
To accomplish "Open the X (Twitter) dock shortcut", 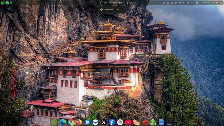I will tap(104, 122).
